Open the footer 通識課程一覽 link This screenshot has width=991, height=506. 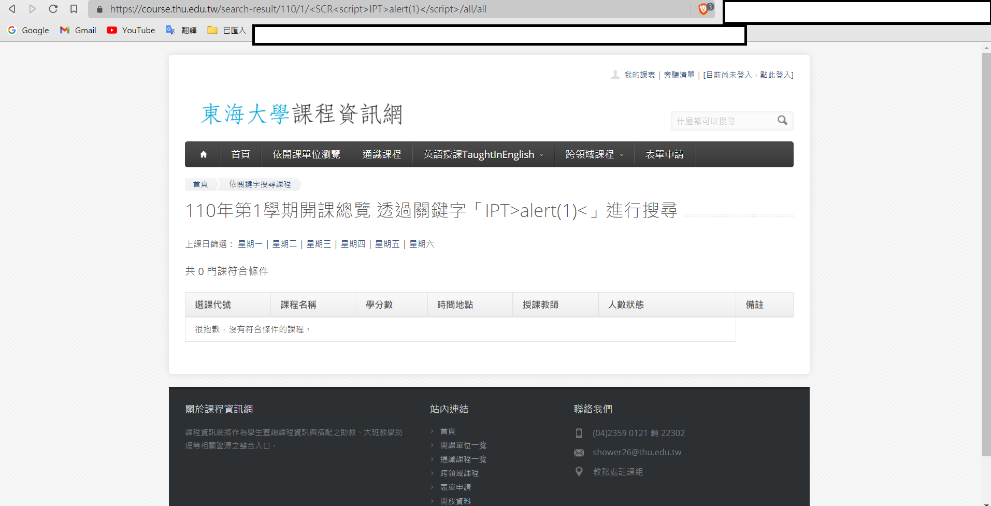point(463,459)
